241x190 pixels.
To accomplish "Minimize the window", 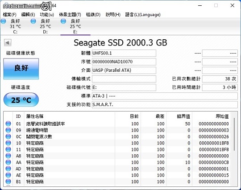I will click(200, 6).
